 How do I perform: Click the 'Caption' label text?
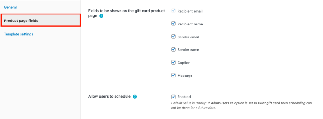[184, 63]
